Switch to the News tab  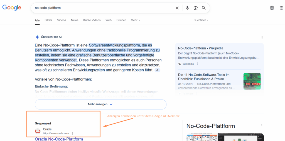[x=75, y=20]
